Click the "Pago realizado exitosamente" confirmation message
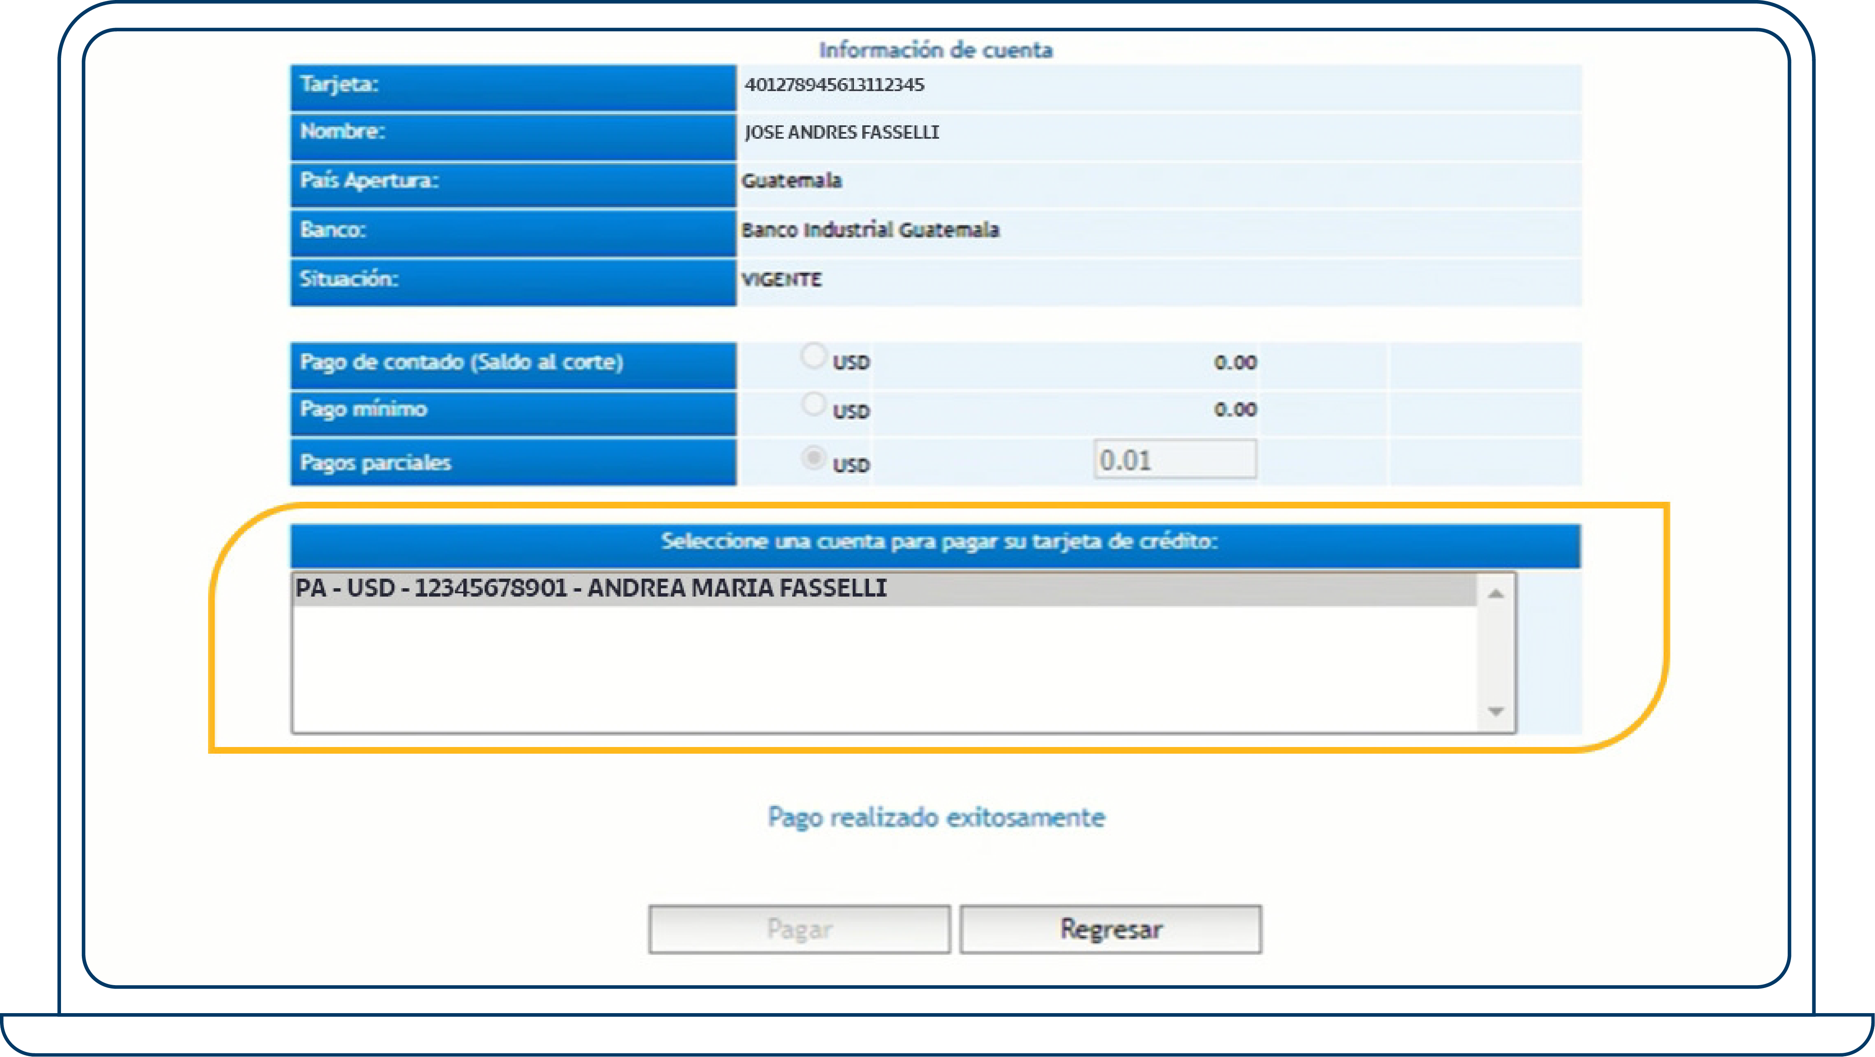Viewport: 1875px width, 1057px height. pyautogui.click(x=935, y=817)
